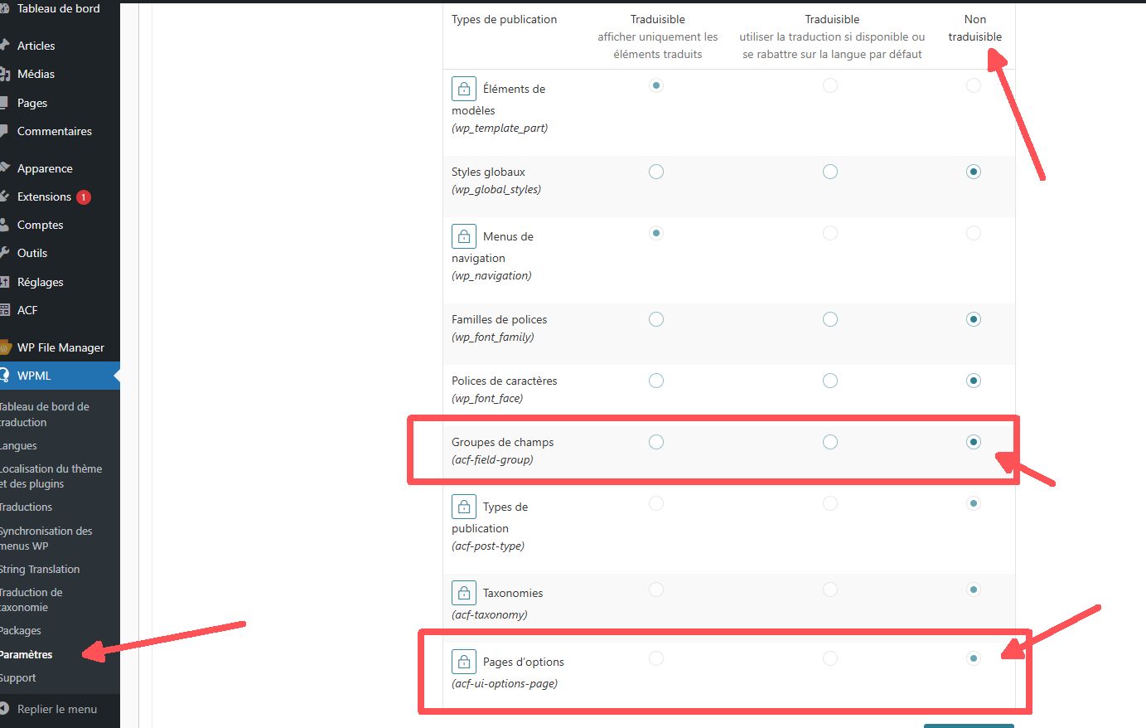Select Non traduisible radio for Menus de navigation
The image size is (1146, 728).
[974, 233]
